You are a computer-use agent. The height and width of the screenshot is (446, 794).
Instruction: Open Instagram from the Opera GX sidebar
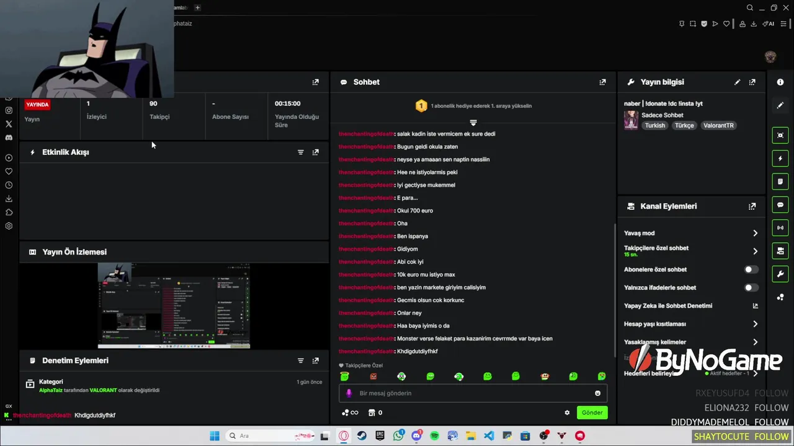9,110
